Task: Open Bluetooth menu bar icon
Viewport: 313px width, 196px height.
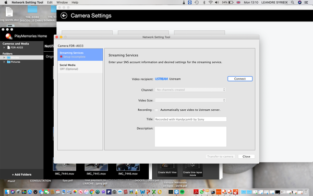Action: point(204,3)
